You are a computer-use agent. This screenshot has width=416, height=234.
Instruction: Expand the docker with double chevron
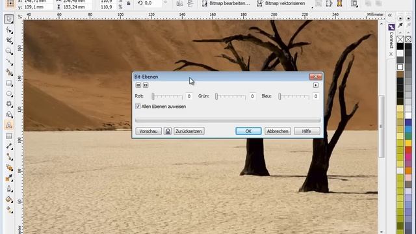coord(390,16)
